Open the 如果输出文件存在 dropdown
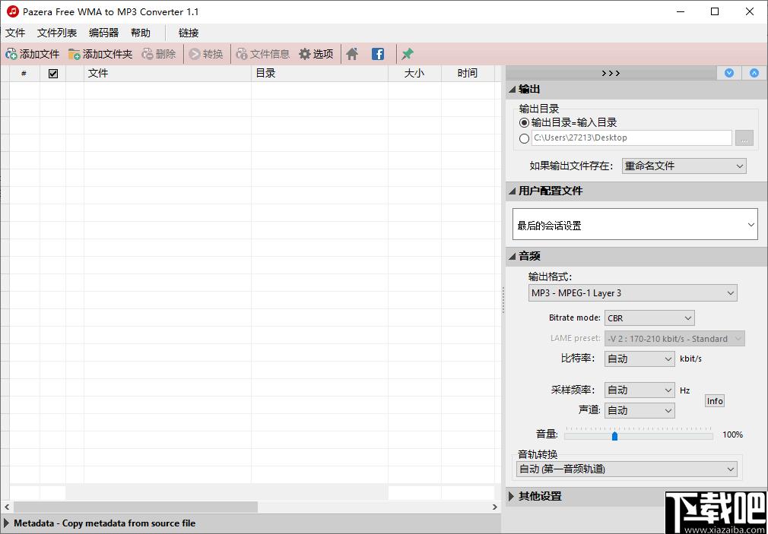Screen dimensions: 768x534 pos(684,166)
